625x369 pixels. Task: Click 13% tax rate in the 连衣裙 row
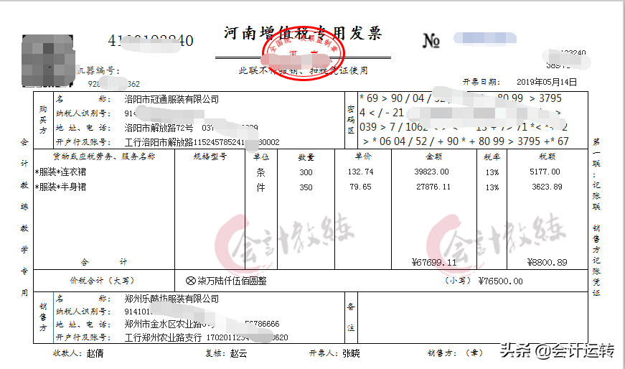[x=492, y=172]
